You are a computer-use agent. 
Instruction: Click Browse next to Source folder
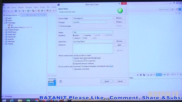coord(119,18)
